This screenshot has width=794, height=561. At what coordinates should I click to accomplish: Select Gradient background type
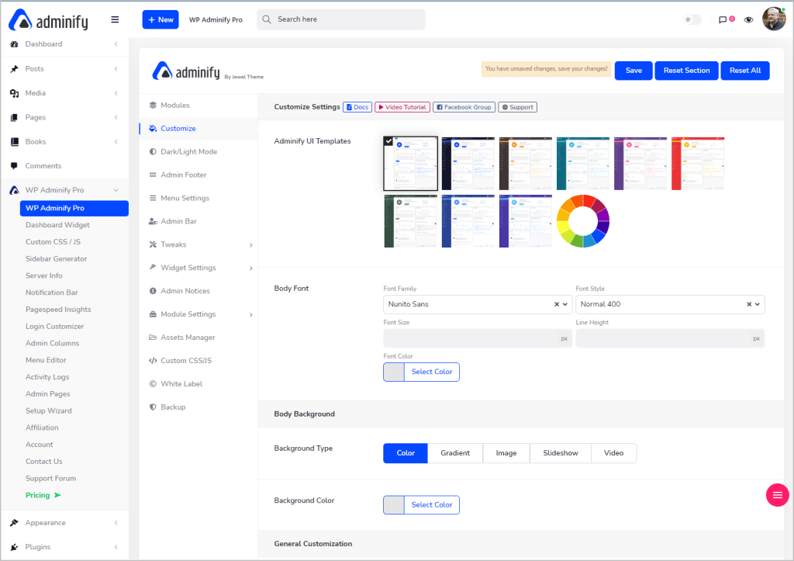click(x=455, y=453)
